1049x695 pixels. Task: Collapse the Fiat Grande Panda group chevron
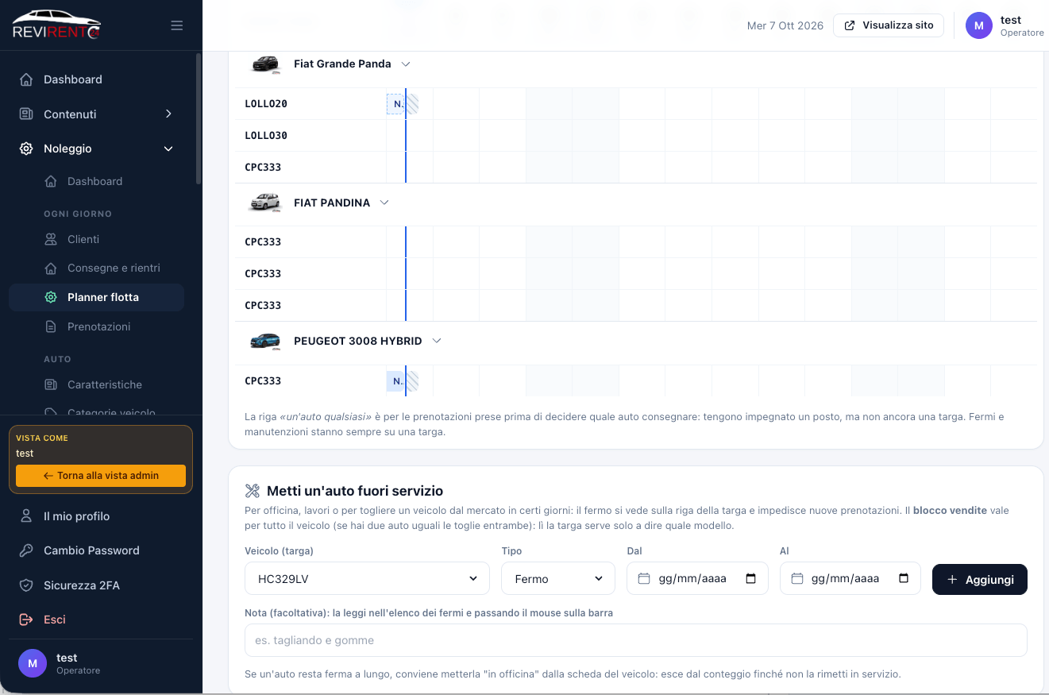406,64
